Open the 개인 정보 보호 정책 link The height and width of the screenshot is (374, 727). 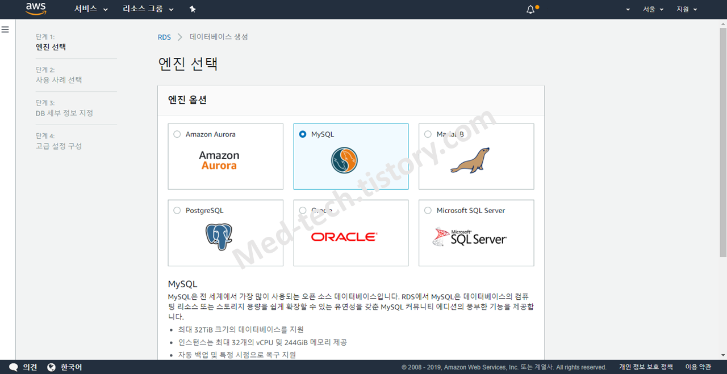646,367
